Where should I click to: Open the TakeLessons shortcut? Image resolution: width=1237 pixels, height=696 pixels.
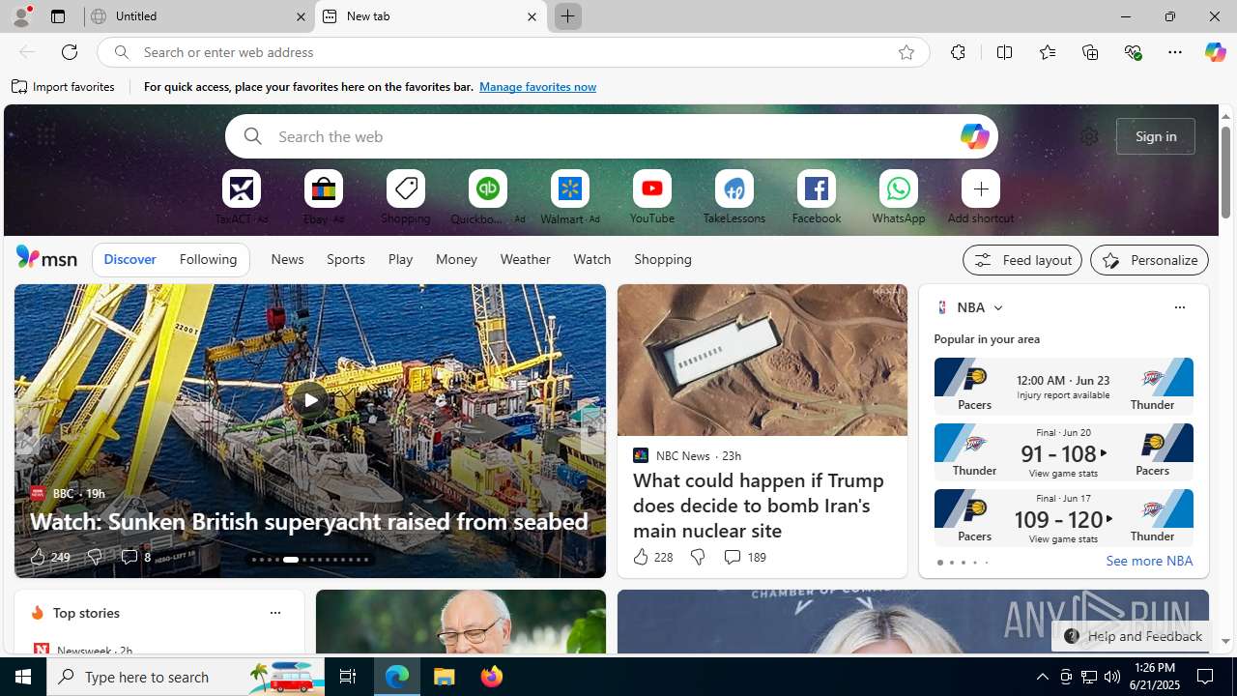click(734, 196)
